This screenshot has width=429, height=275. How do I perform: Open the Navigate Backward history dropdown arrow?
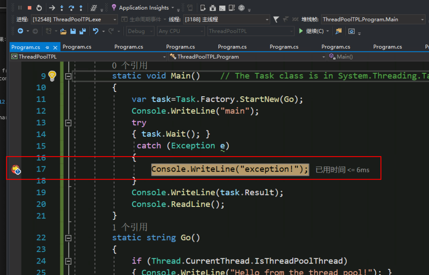[x=28, y=31]
